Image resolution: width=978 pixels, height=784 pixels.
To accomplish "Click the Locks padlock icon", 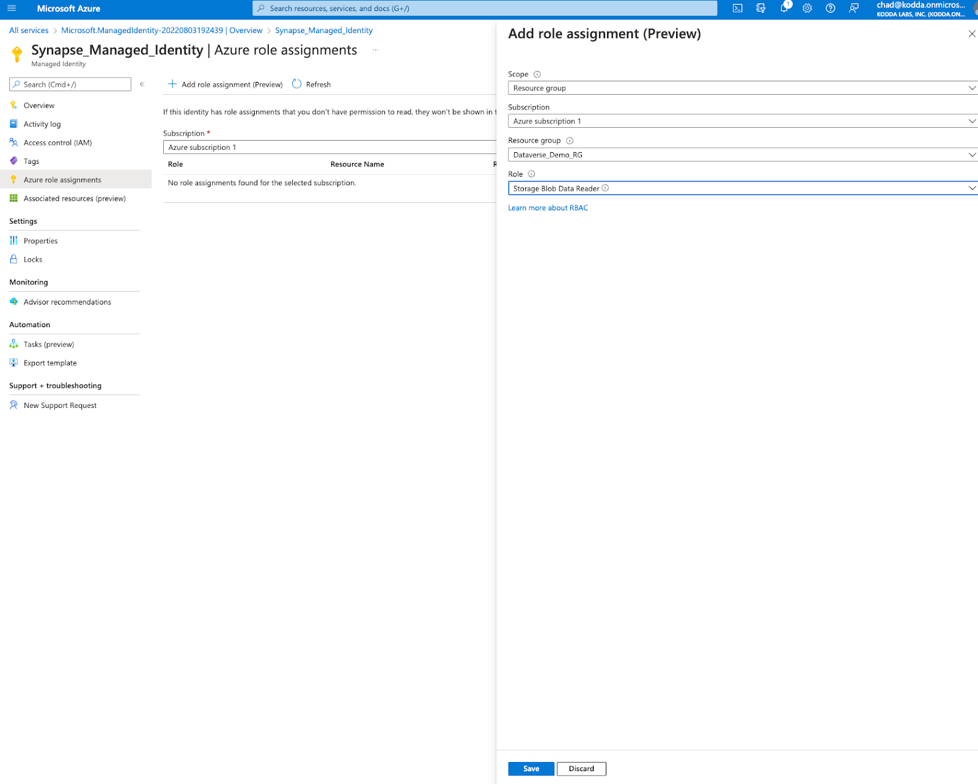I will point(13,259).
